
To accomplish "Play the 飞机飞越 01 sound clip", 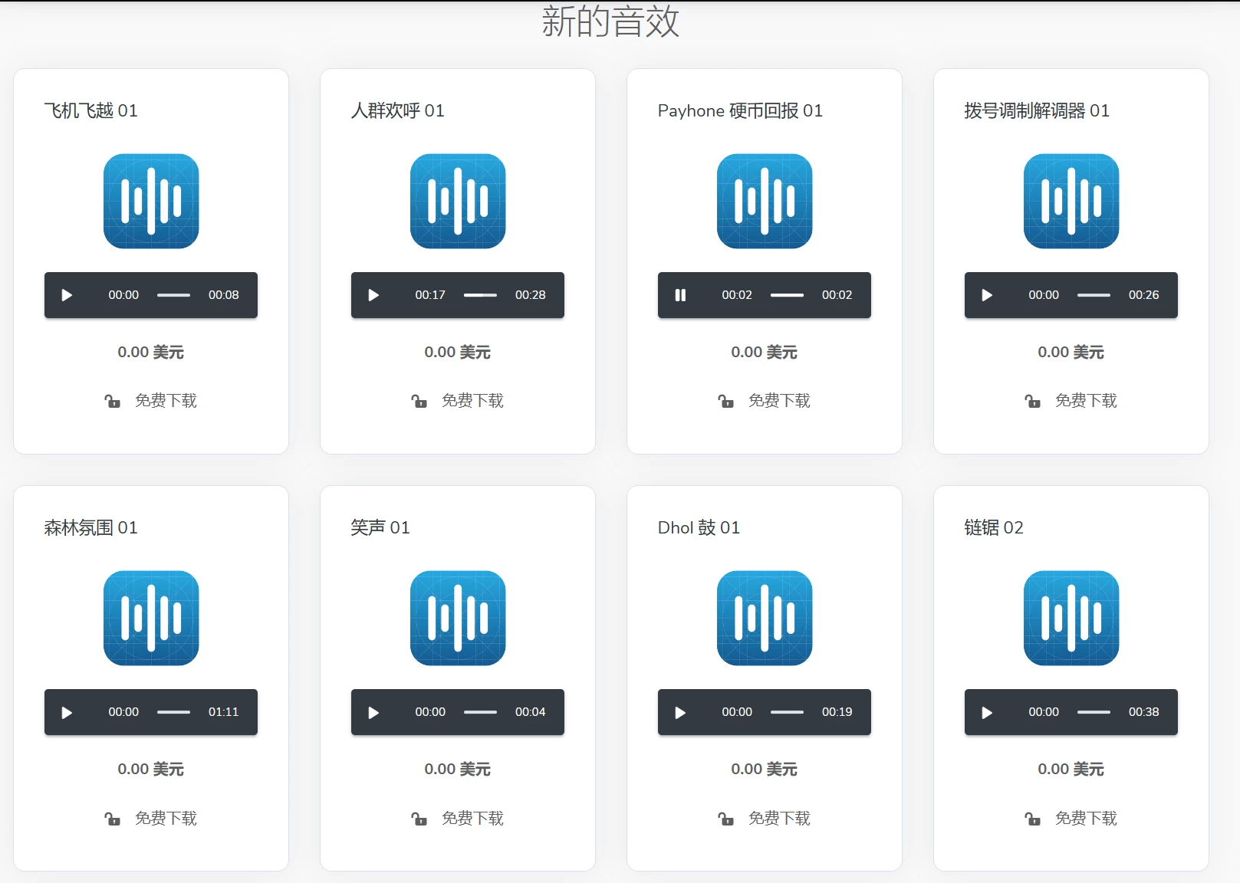I will coord(67,295).
